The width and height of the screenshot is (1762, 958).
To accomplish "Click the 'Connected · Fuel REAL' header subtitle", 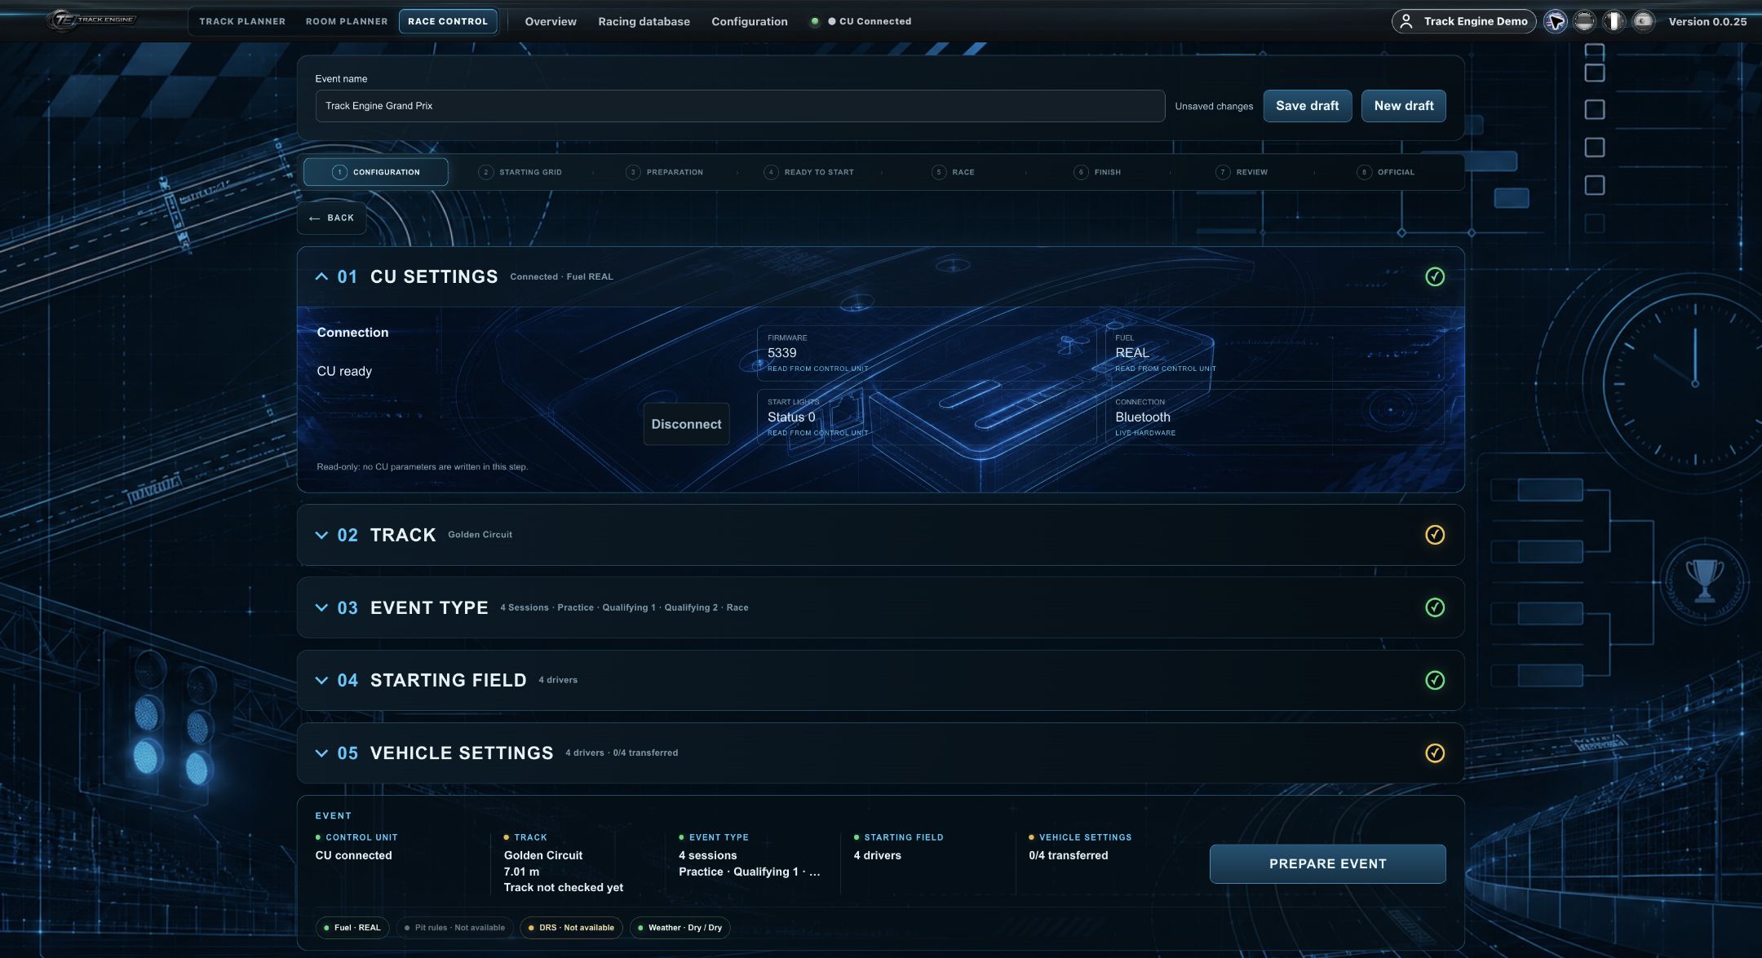I will [561, 276].
